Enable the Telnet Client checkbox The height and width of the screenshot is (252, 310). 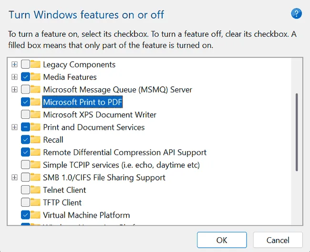tap(26, 190)
